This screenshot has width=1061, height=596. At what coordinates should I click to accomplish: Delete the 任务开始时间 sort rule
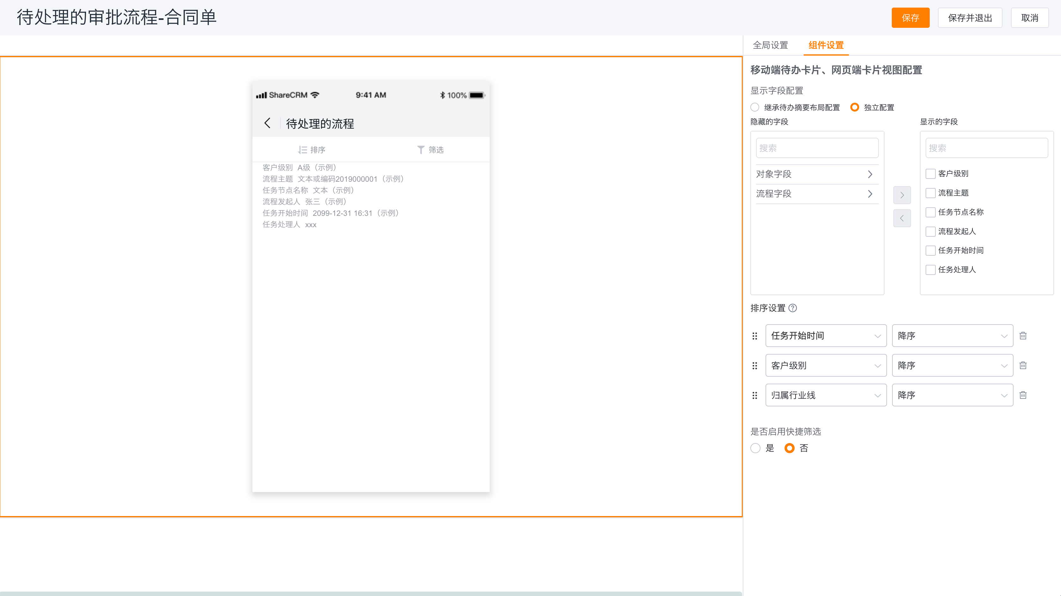tap(1023, 336)
